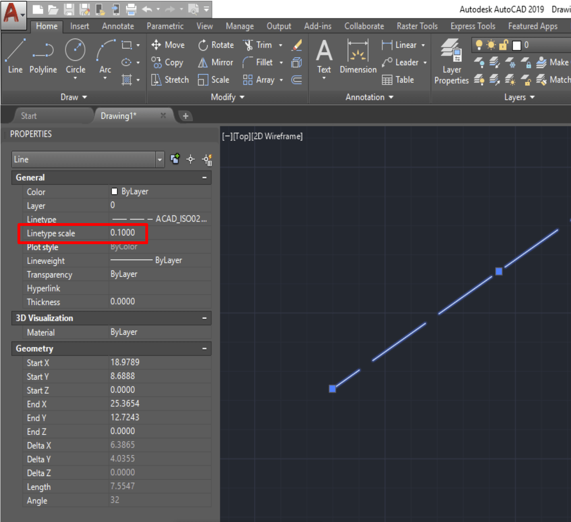Click the ByLayer color swatch in Properties

pyautogui.click(x=114, y=192)
